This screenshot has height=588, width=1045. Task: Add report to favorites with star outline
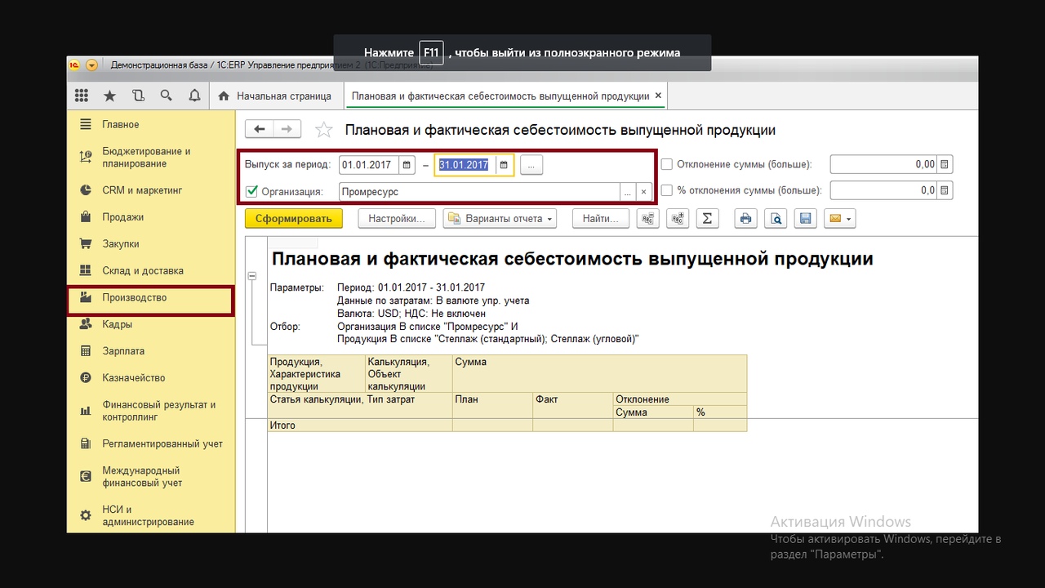(324, 131)
